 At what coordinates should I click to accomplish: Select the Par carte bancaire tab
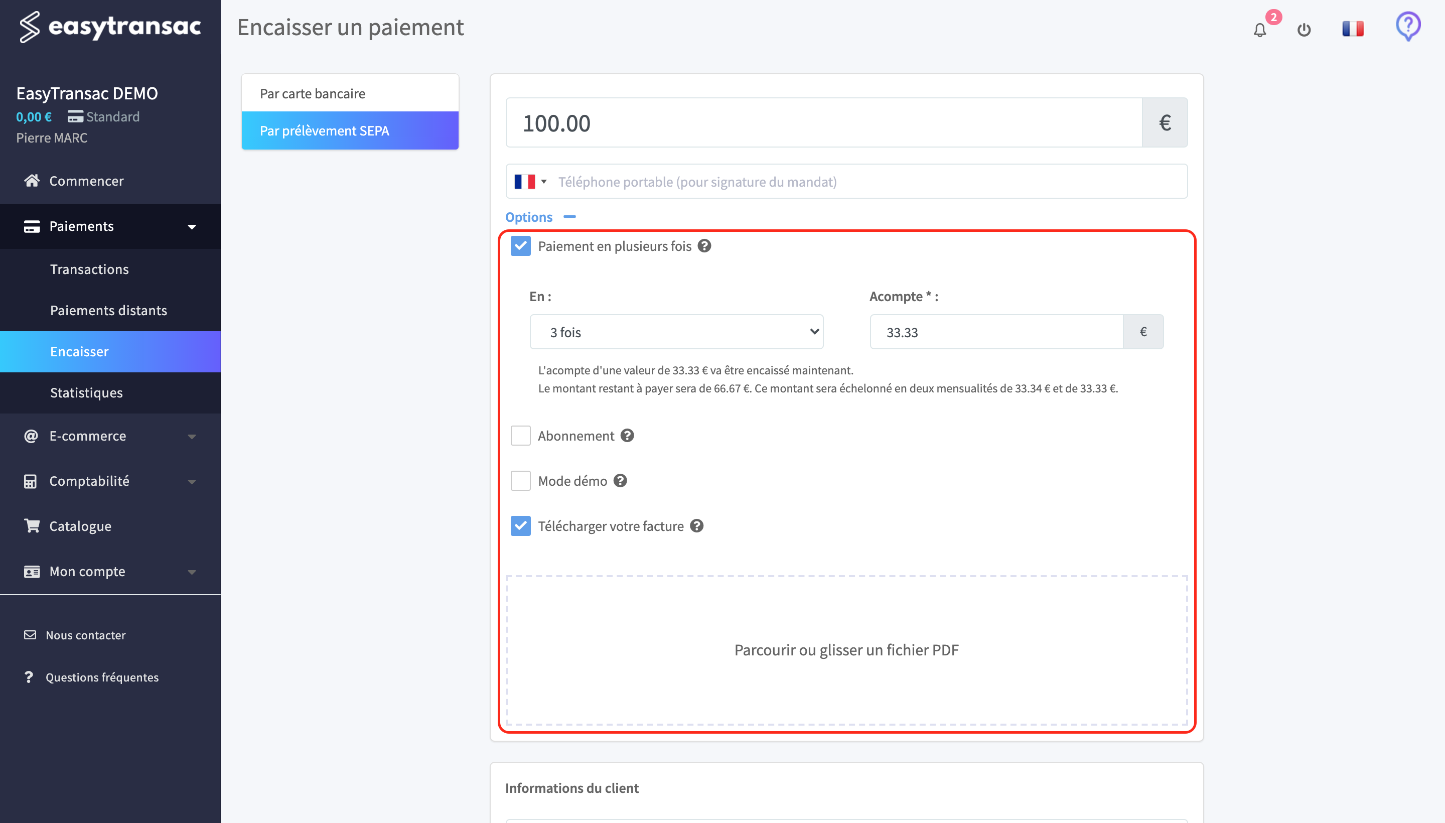[x=350, y=93]
